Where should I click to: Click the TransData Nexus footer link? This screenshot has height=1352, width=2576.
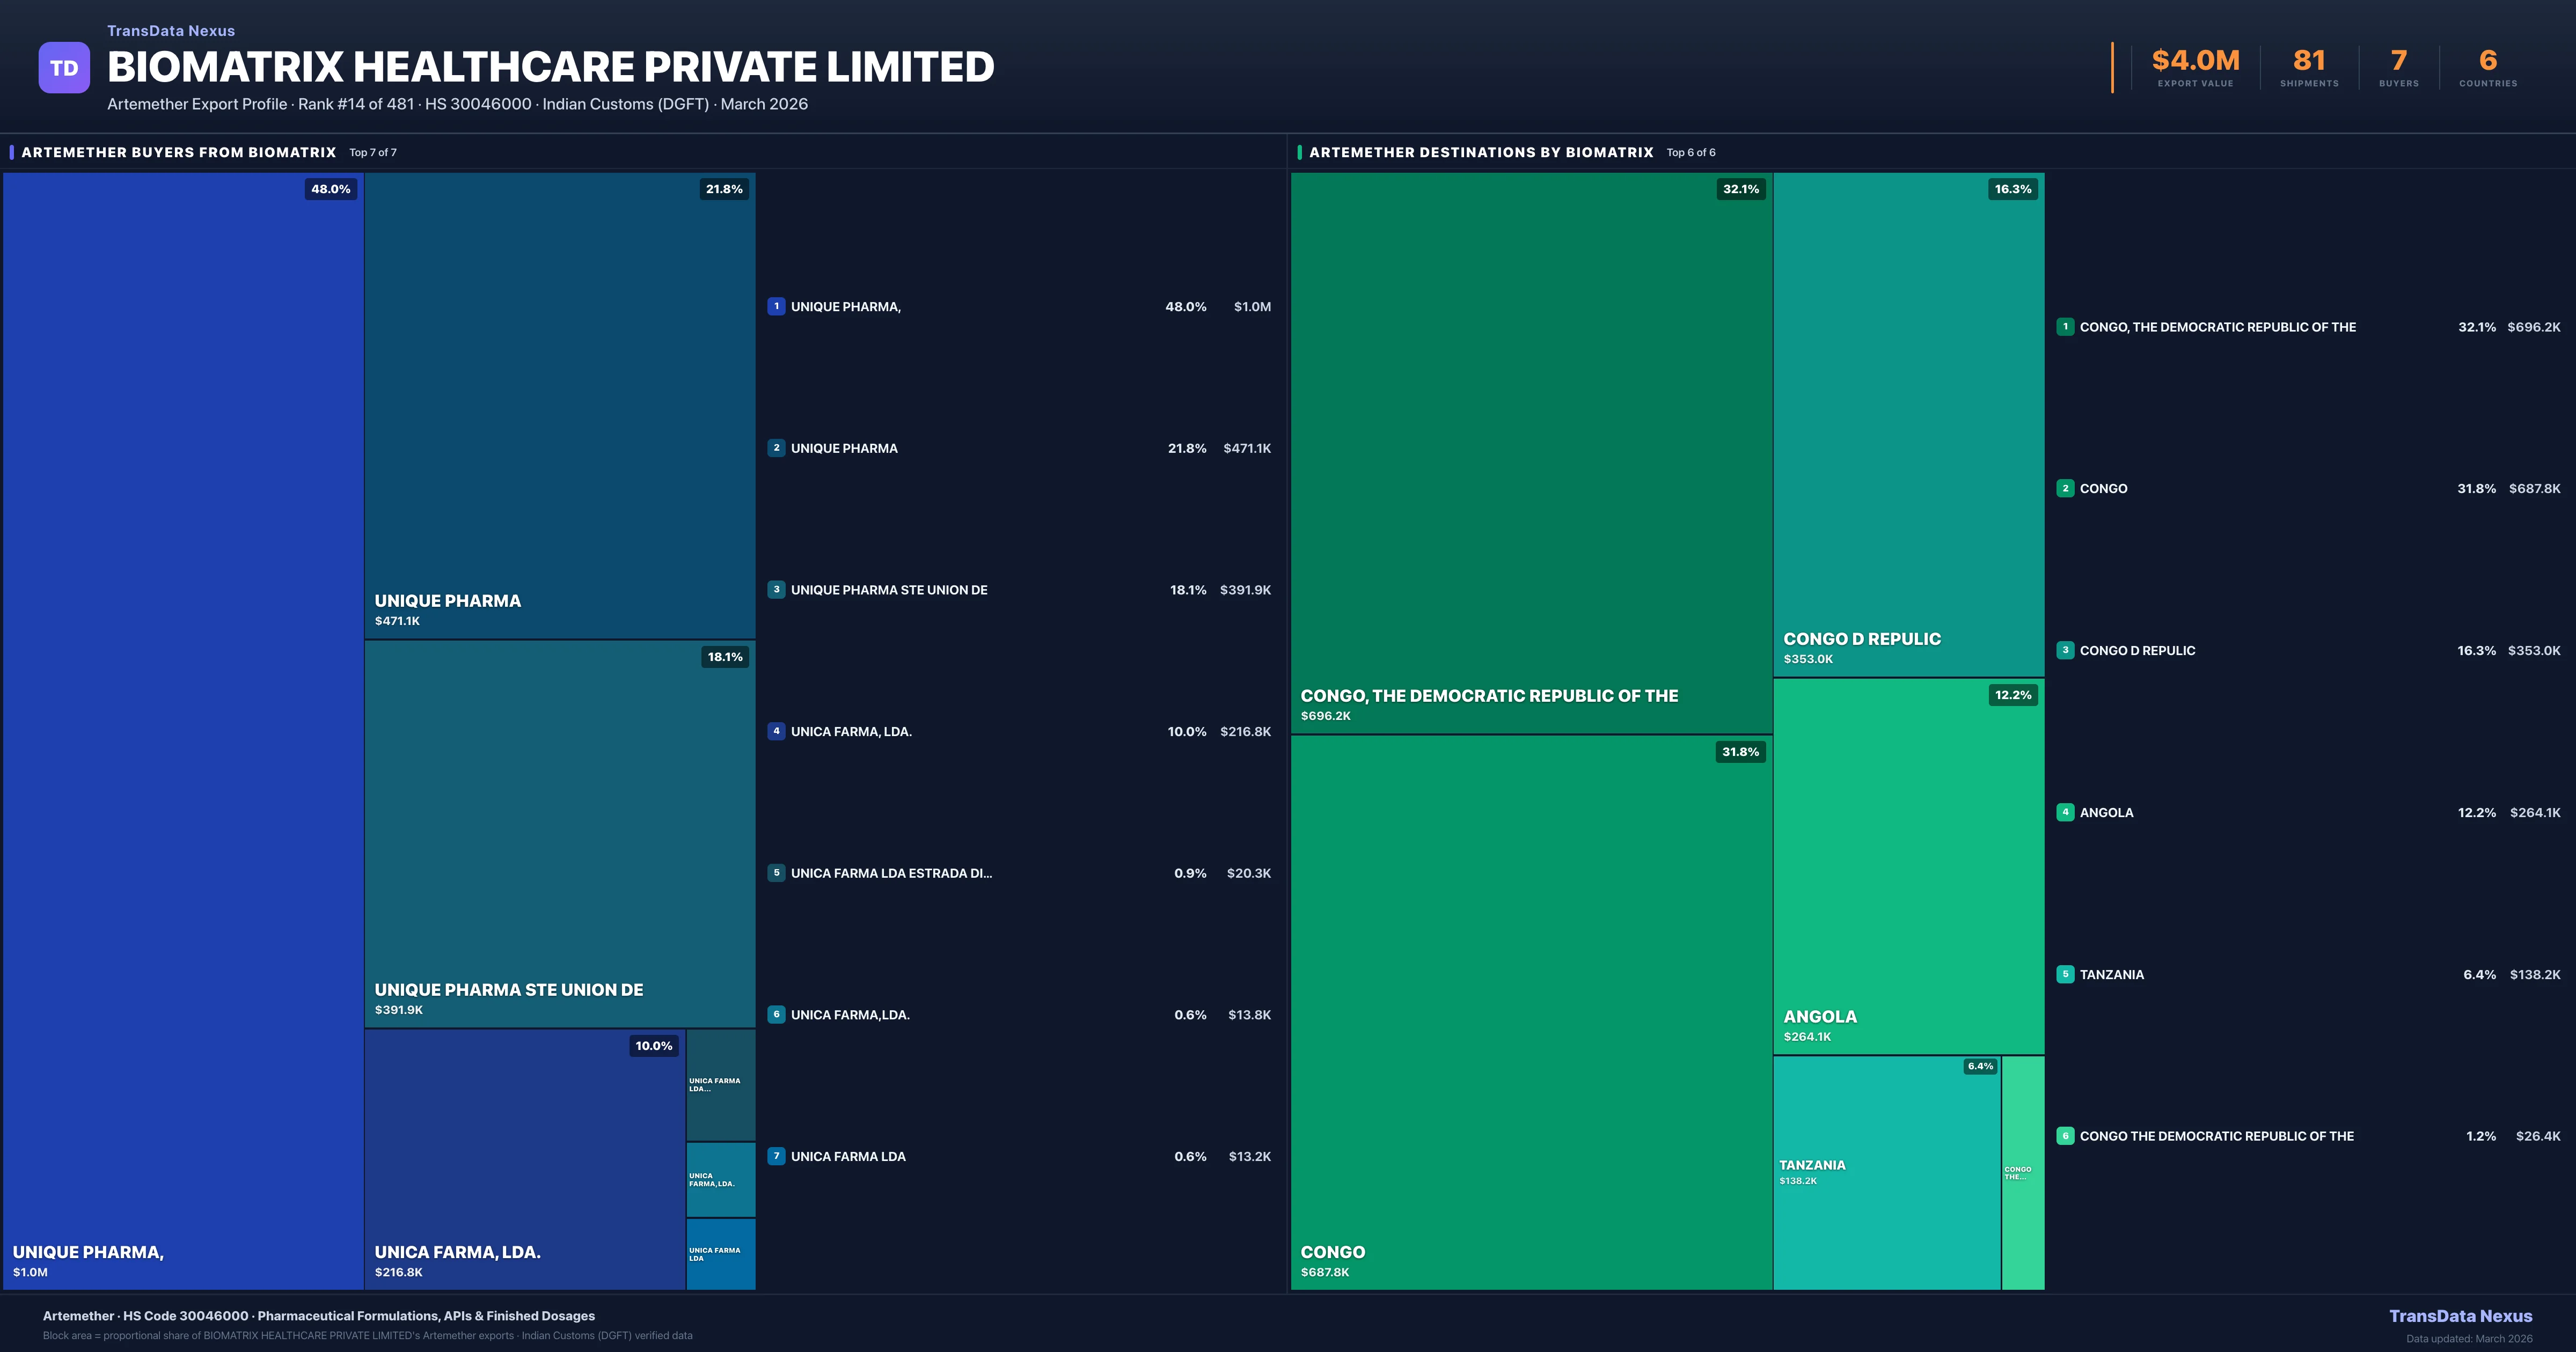coord(2460,1316)
